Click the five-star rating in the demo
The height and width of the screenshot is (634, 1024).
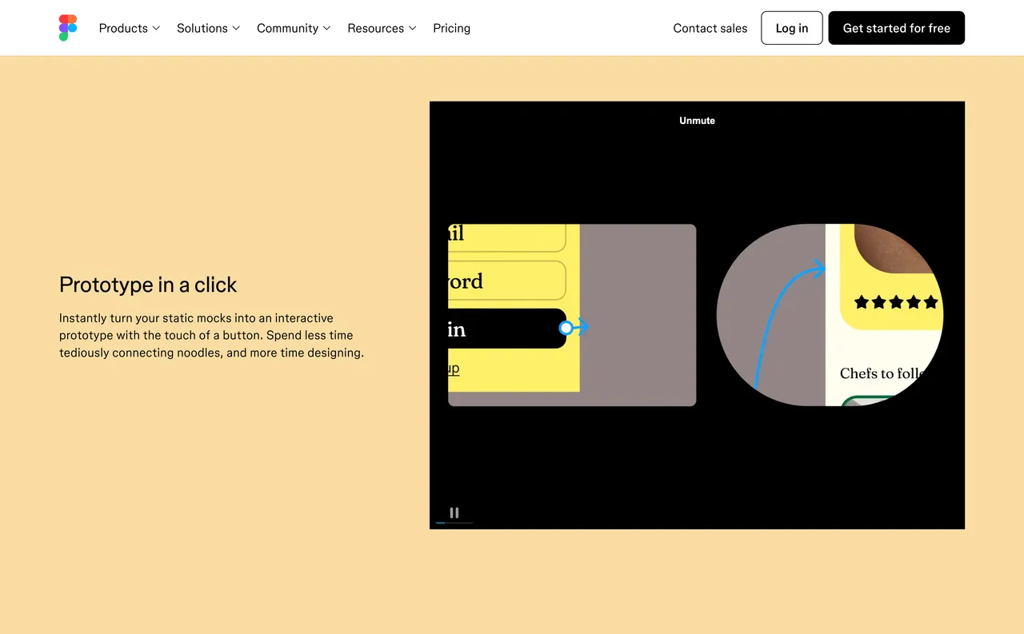[x=895, y=302]
